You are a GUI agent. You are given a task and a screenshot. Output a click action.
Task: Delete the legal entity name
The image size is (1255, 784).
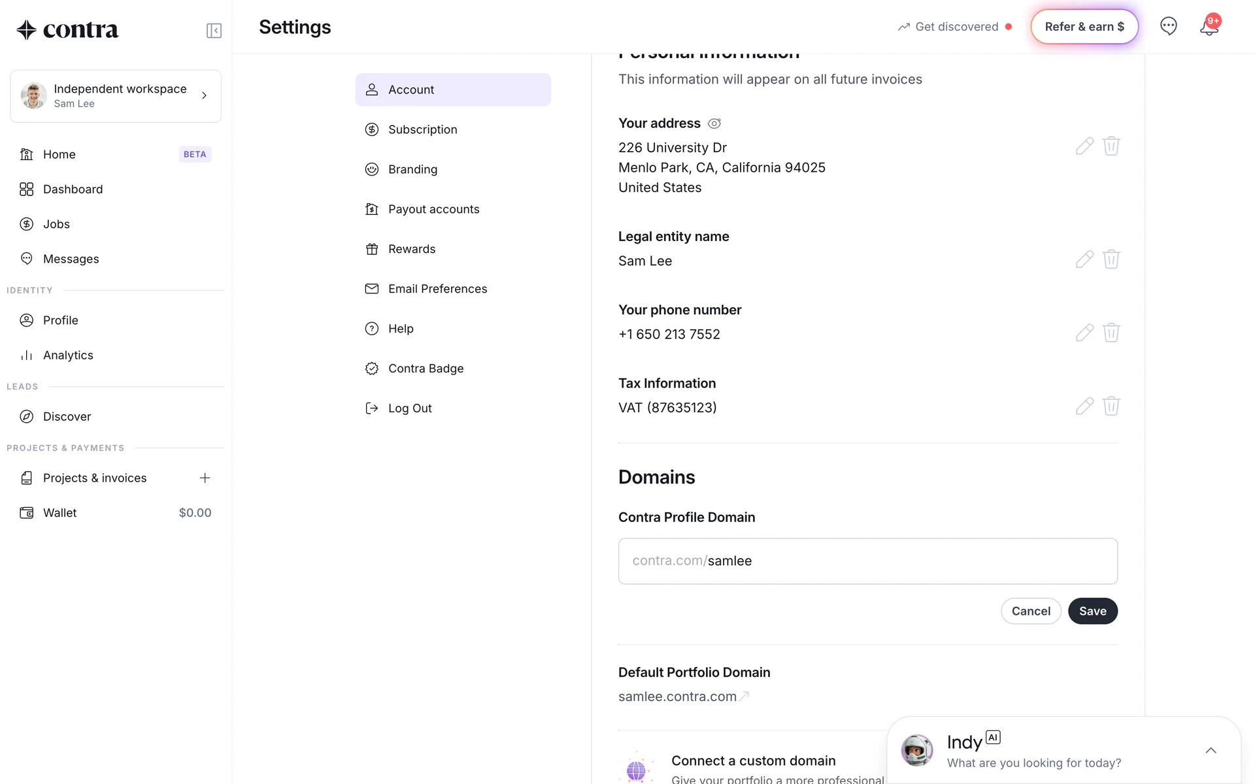click(x=1111, y=259)
